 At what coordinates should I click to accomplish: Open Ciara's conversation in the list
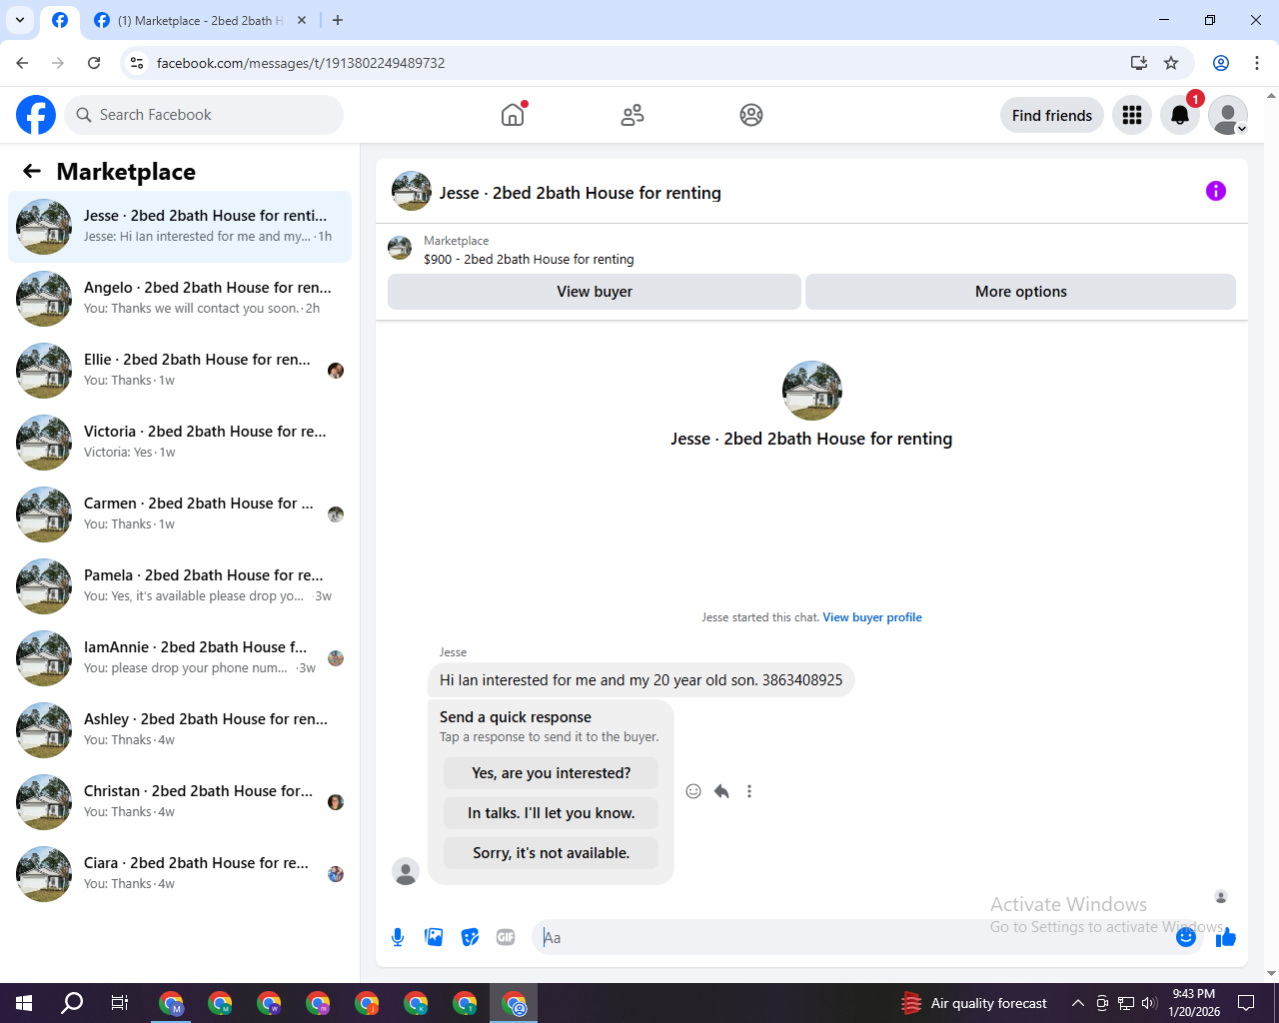coord(180,874)
